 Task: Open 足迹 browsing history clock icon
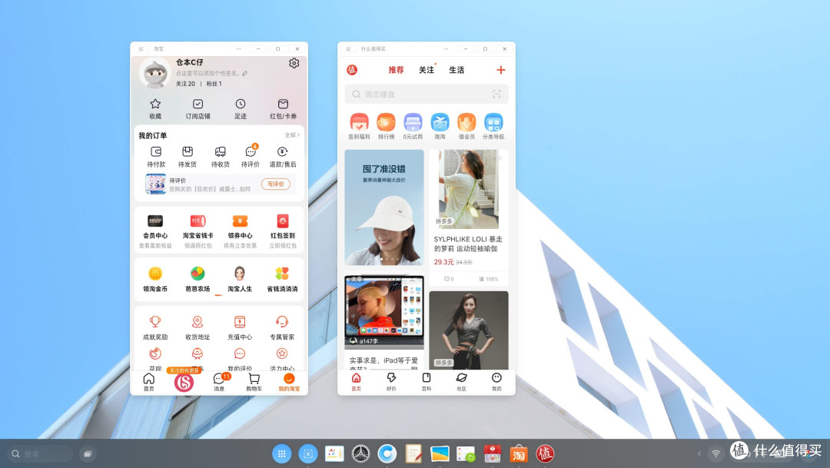pos(241,104)
